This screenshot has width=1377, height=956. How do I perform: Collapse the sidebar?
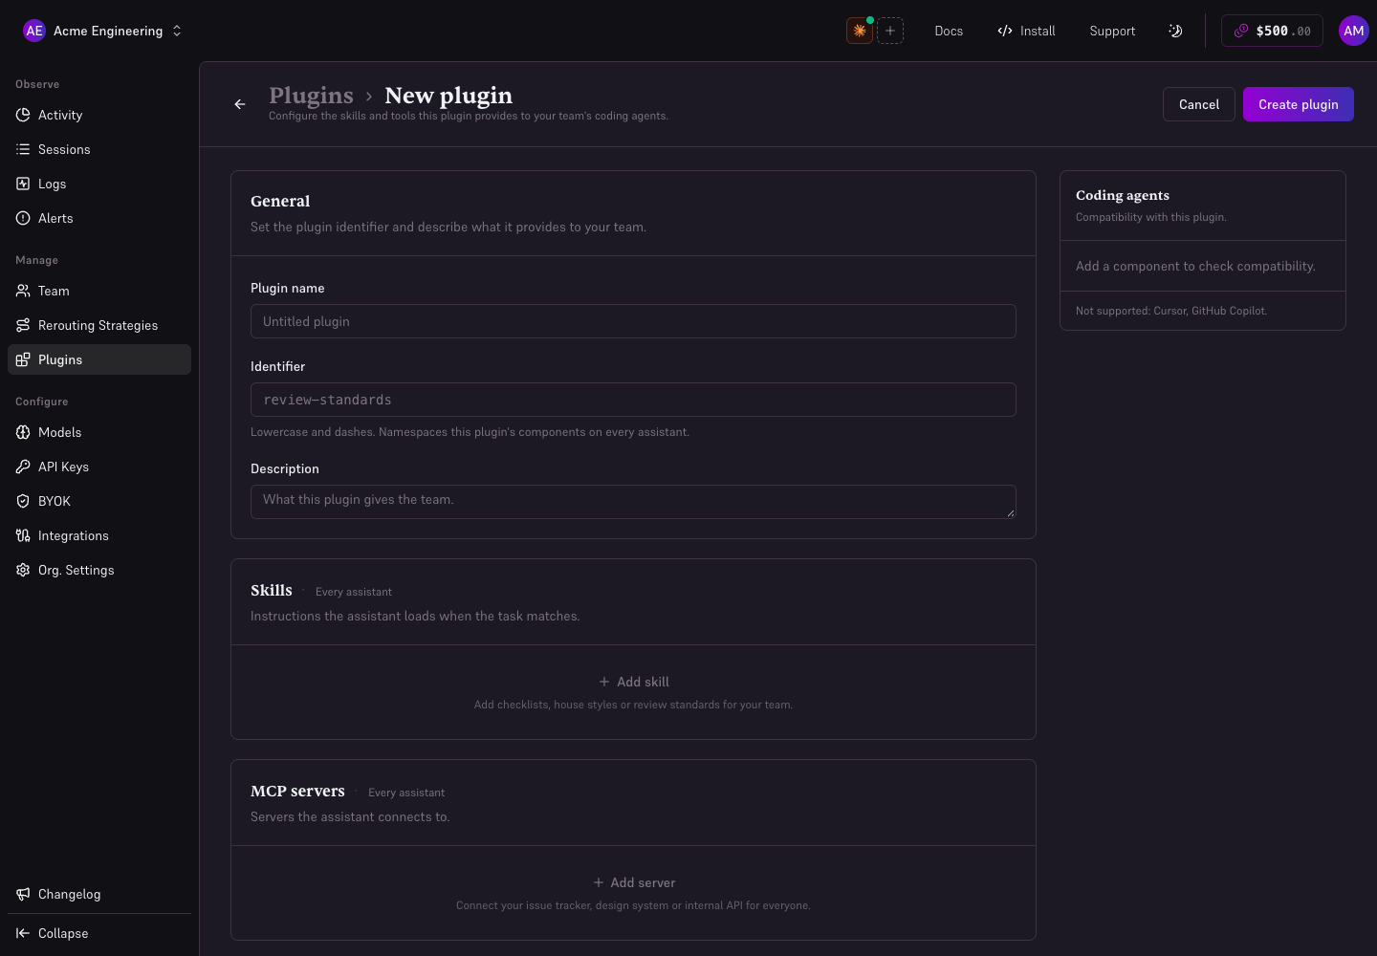99,933
